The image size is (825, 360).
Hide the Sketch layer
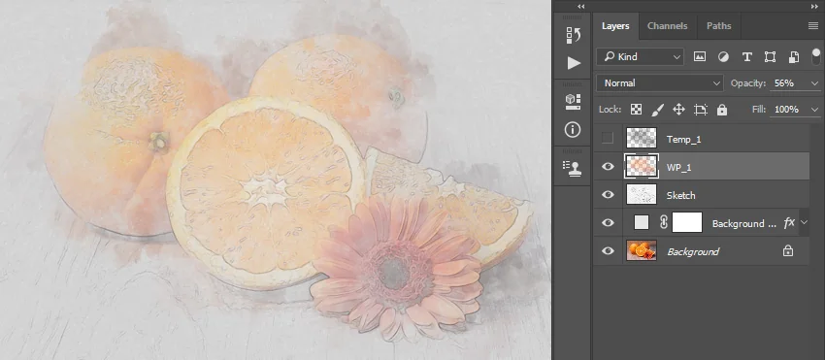[608, 195]
